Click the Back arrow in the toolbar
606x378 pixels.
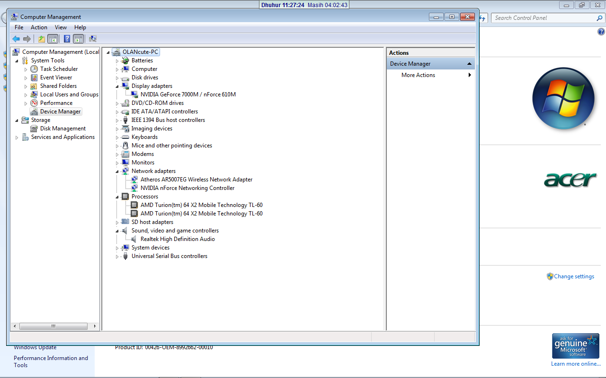tap(16, 39)
